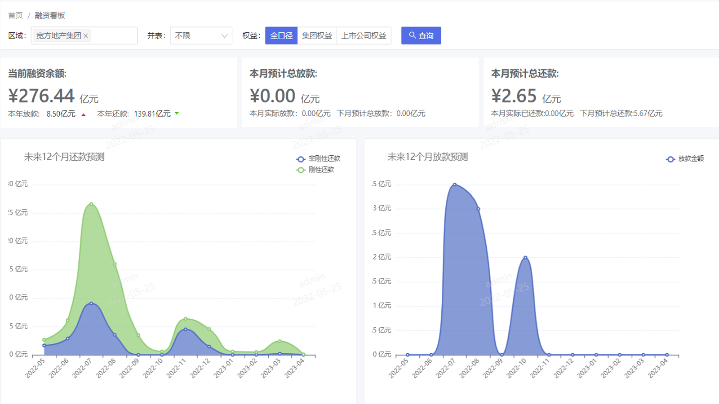Click the 未来12个月还款预测 chart title

64,157
